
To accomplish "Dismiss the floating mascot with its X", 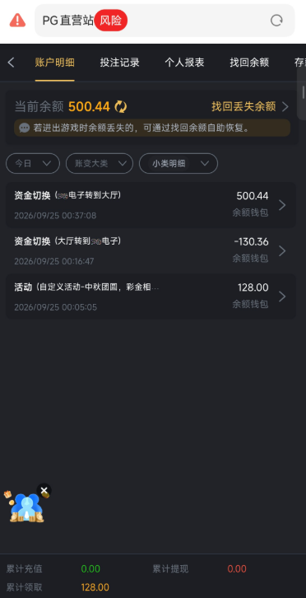I will [x=44, y=491].
